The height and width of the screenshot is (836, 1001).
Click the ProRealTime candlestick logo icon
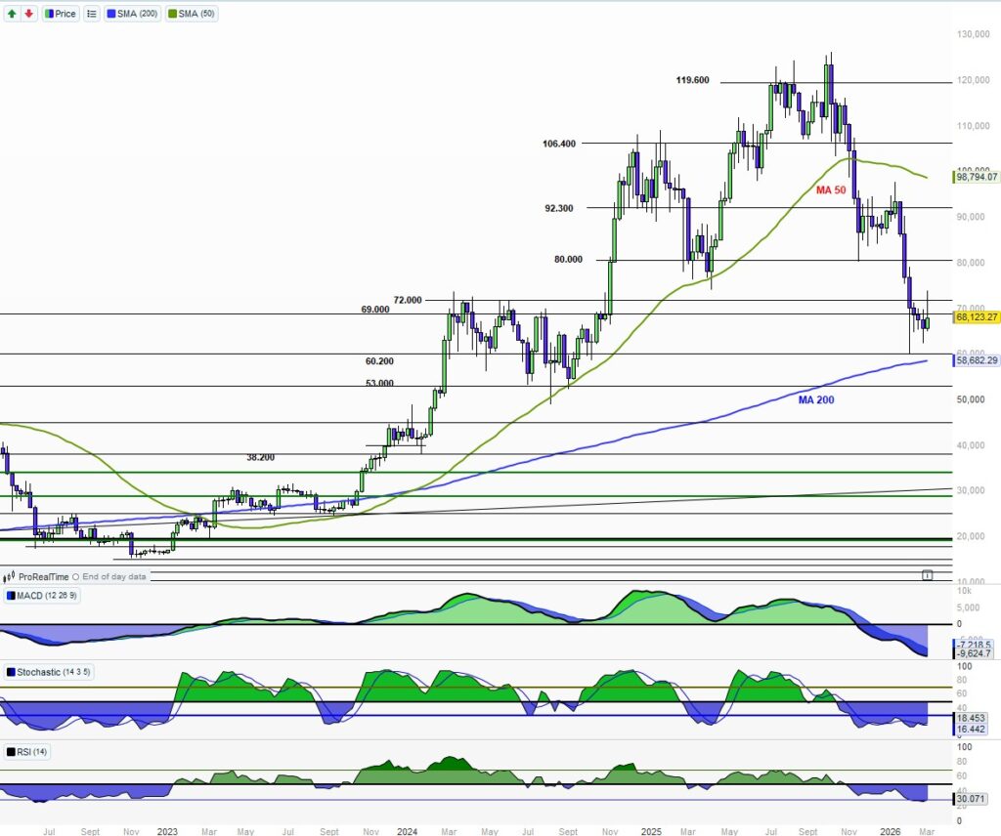coord(11,577)
